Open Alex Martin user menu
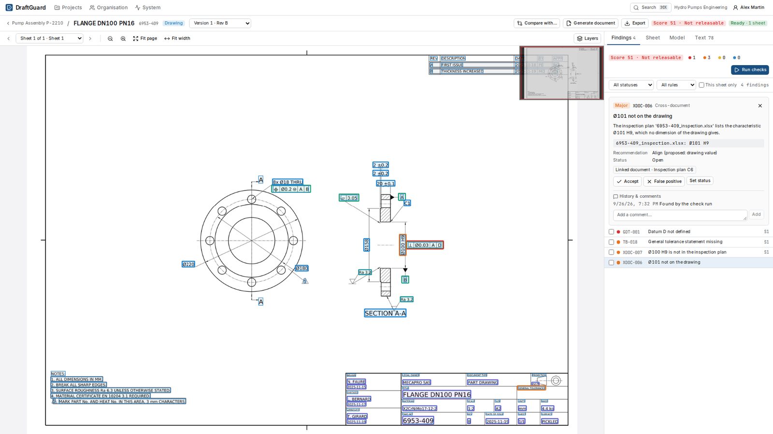 (749, 8)
